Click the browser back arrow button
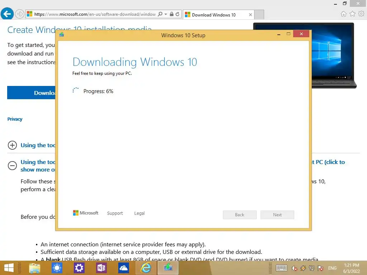 (7, 14)
